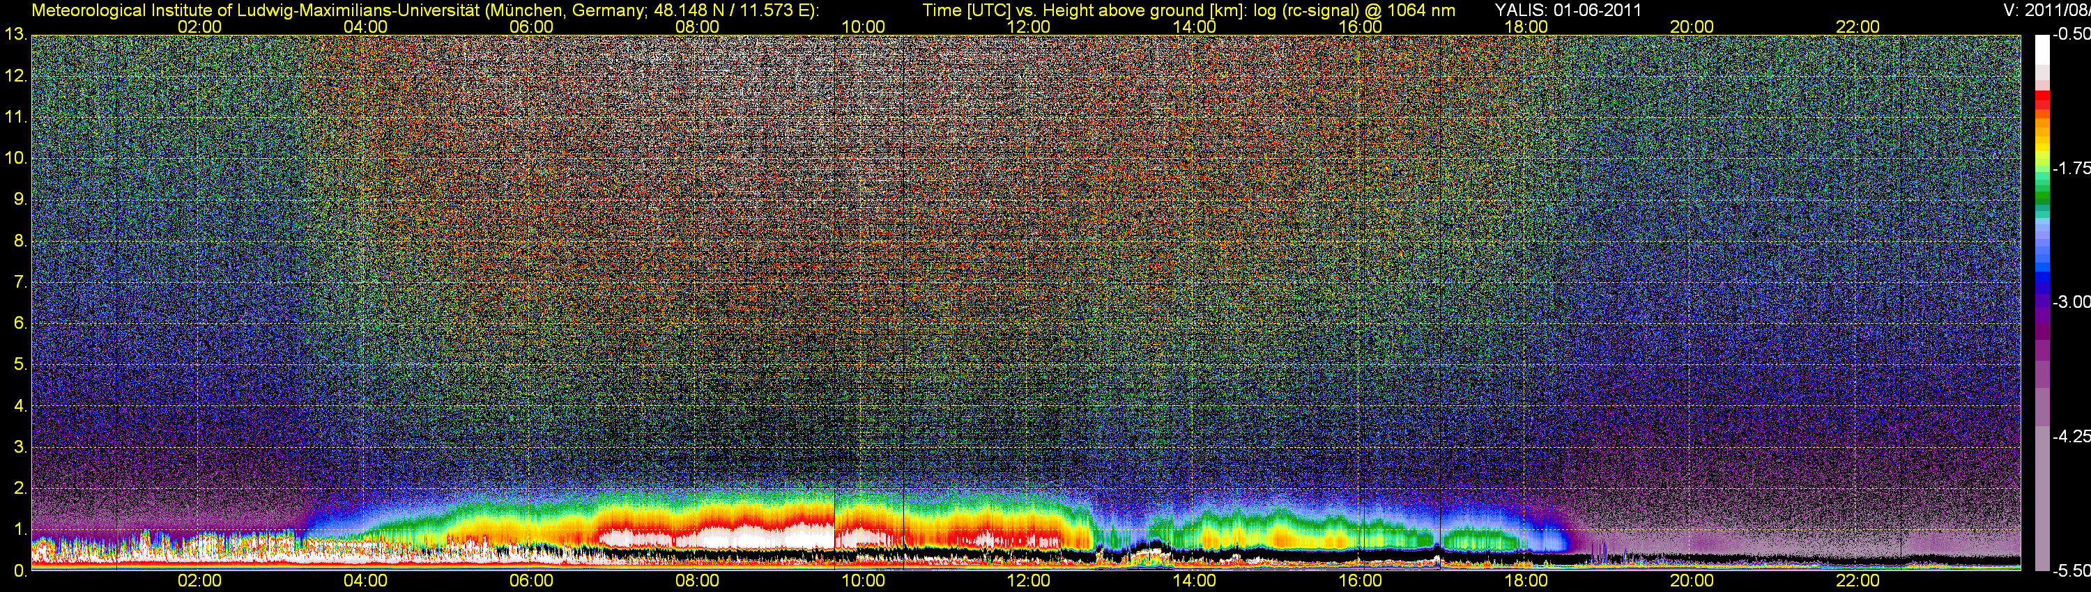Click the -5.50 color scale value
This screenshot has width=2091, height=592.
[x=2071, y=570]
